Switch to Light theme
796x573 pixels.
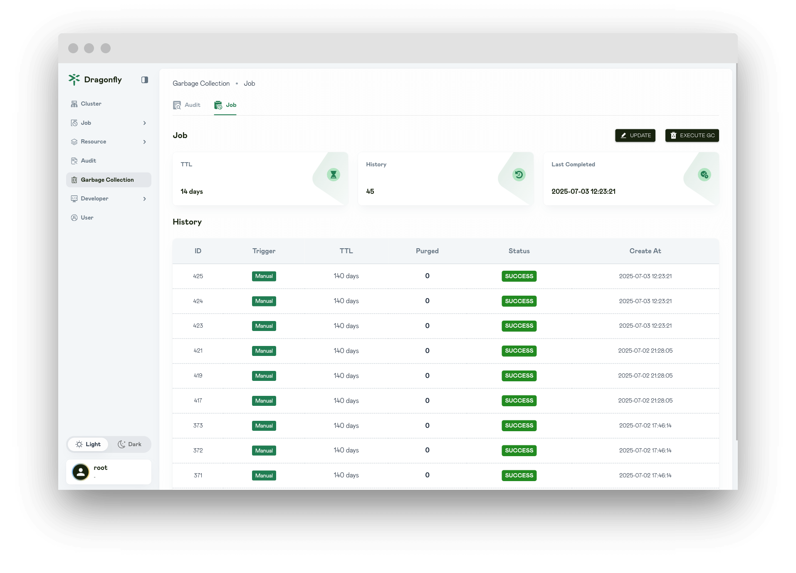[x=88, y=445]
